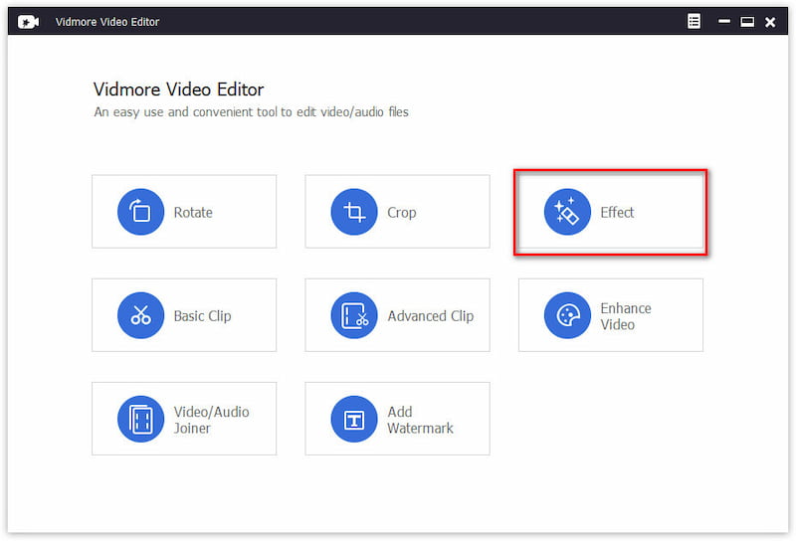
Task: Click the Video/Audio Joiner film icon
Action: pos(140,419)
